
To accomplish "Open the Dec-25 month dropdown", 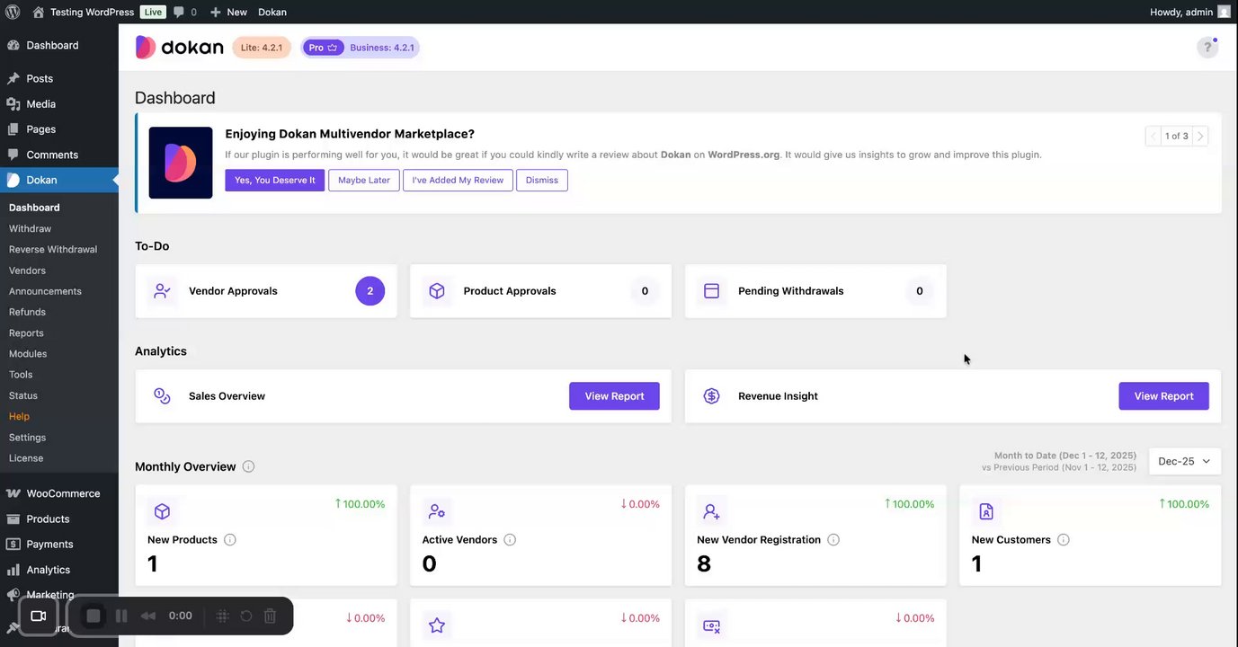I will 1184,461.
